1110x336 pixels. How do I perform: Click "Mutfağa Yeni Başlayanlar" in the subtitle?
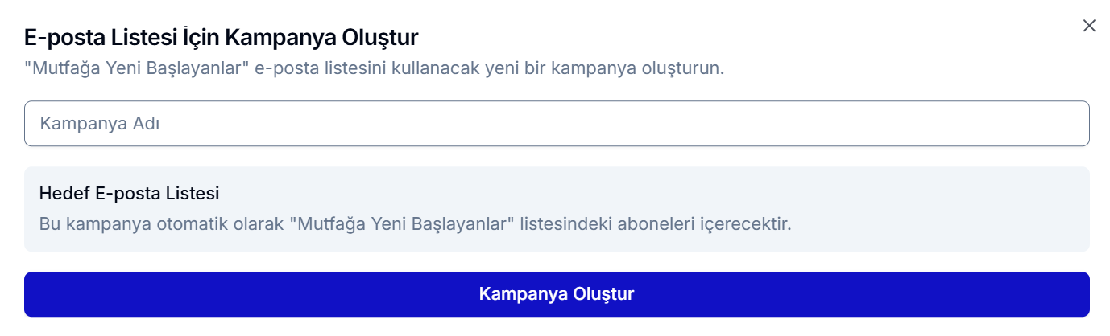coord(137,68)
